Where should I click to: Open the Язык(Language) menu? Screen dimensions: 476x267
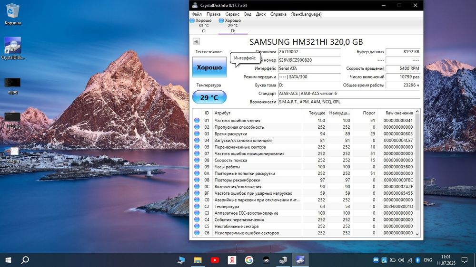(306, 14)
